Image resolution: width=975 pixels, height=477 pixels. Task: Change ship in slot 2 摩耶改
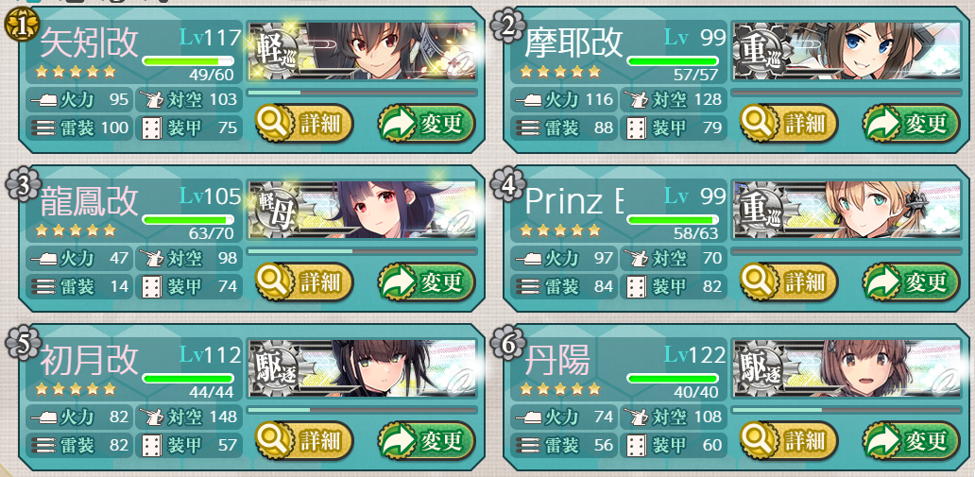tap(911, 123)
